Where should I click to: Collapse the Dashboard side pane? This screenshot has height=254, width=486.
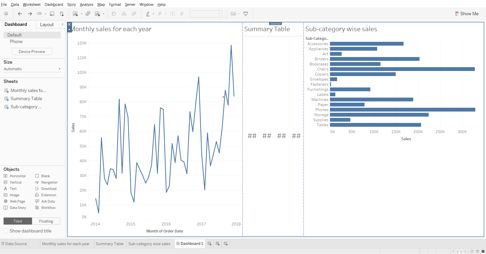[x=63, y=24]
